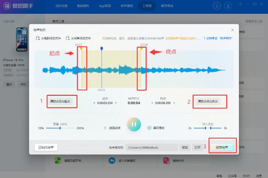Click the yellow start marker at 00:03
Screen dimensions: 268x178
81,49
